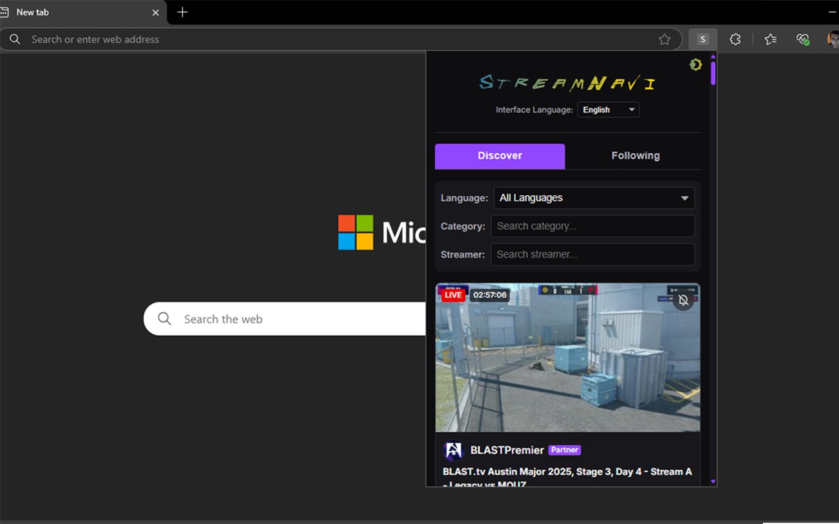The height and width of the screenshot is (524, 839).
Task: Click the purple Partner badge
Action: [565, 450]
